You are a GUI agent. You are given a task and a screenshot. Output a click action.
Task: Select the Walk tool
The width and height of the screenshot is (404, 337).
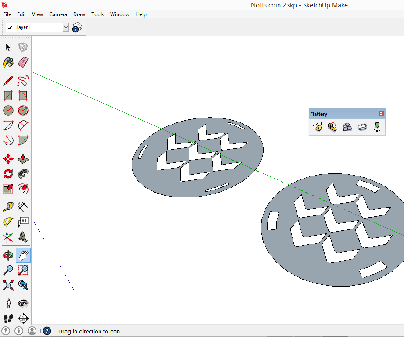pyautogui.click(x=8, y=319)
